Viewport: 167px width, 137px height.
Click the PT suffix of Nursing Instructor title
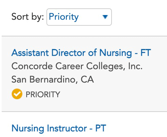tap(101, 128)
